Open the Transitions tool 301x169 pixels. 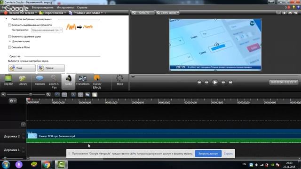click(83, 80)
